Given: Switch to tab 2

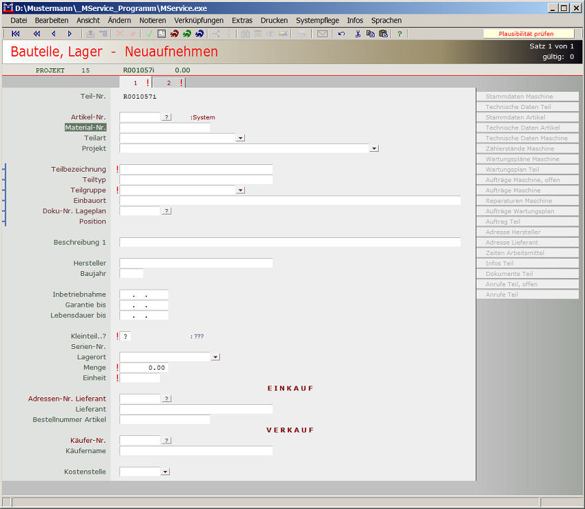Looking at the screenshot, I should click(x=168, y=83).
